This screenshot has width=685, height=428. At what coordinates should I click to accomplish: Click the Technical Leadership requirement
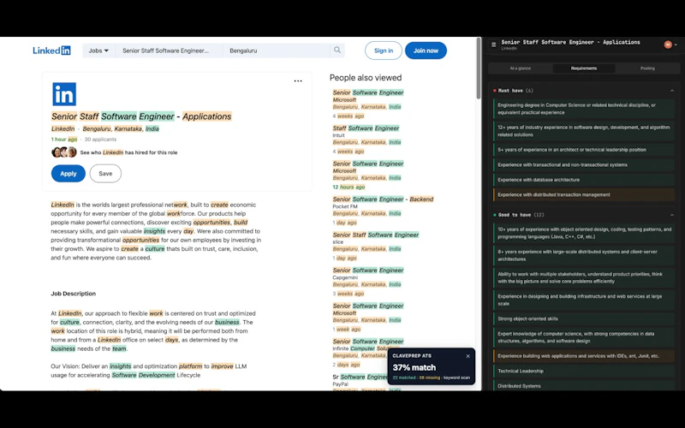584,372
